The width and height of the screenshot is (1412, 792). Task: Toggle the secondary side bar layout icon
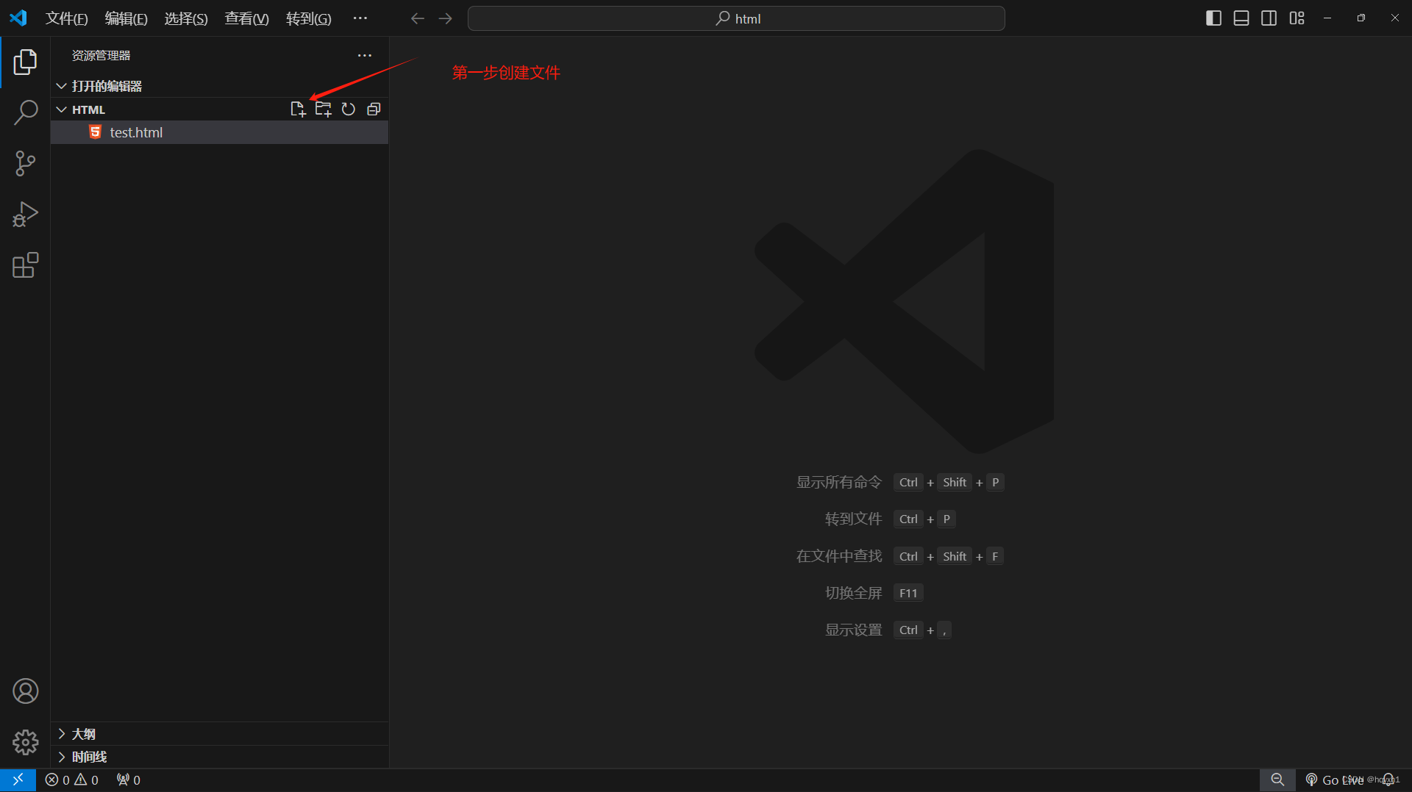tap(1269, 18)
